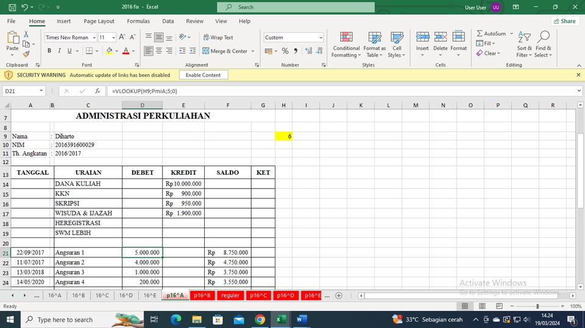
Task: Open the Clear button
Action: click(488, 54)
